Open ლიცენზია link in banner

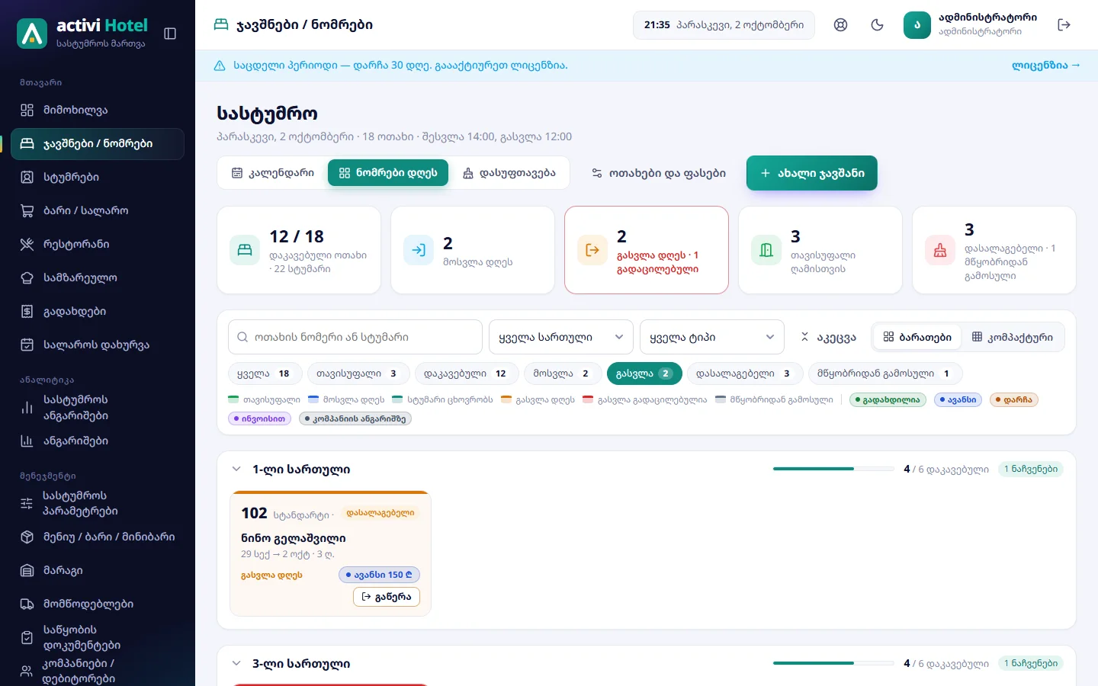coord(1045,66)
